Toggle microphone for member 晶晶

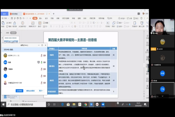click(42, 62)
